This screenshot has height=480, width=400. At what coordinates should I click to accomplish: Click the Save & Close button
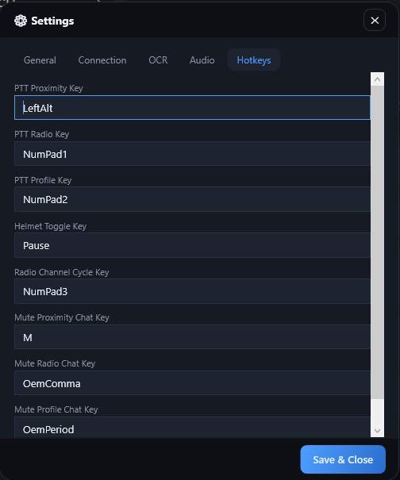(x=343, y=459)
